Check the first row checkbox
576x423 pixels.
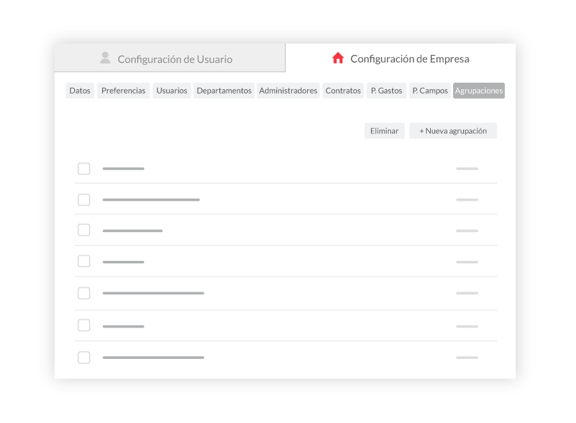(84, 169)
